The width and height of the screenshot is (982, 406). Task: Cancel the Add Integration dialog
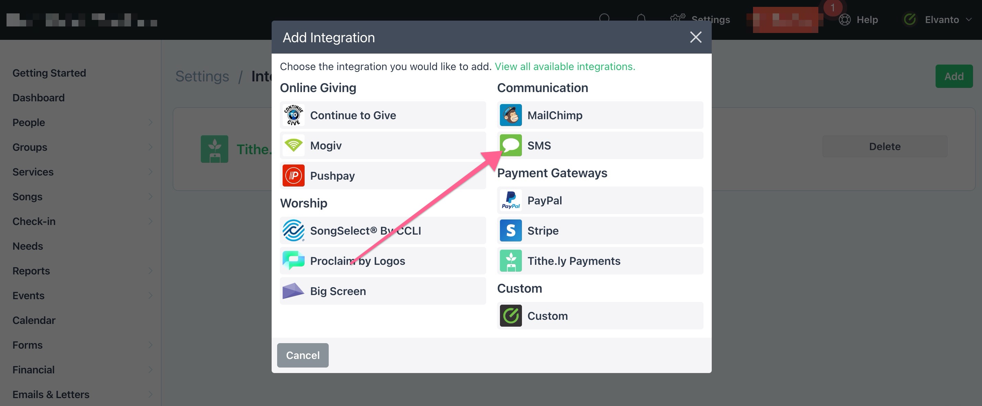pos(303,355)
